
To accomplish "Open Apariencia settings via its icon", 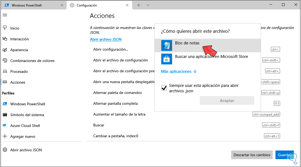I will tap(5, 50).
